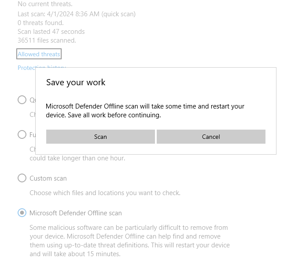Image resolution: width=291 pixels, height=261 pixels.
Task: Click the '0 threats found.' line
Action: [41, 23]
